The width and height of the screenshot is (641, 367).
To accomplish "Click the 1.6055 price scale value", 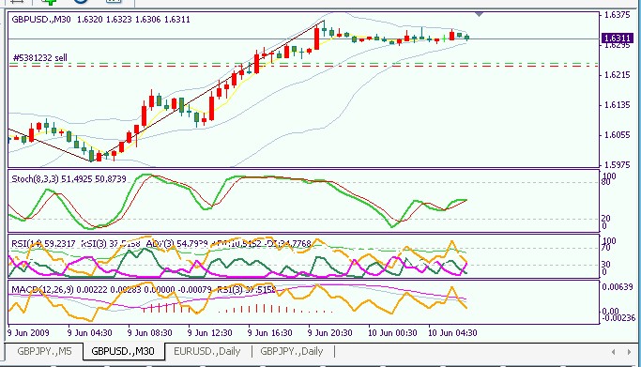I will pos(618,135).
